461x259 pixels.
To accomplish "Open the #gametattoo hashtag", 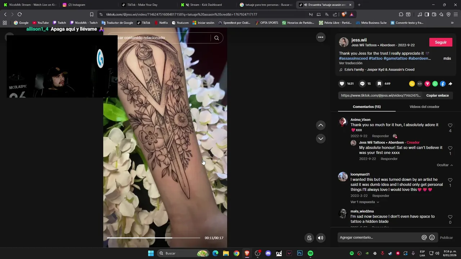I will 395,58.
